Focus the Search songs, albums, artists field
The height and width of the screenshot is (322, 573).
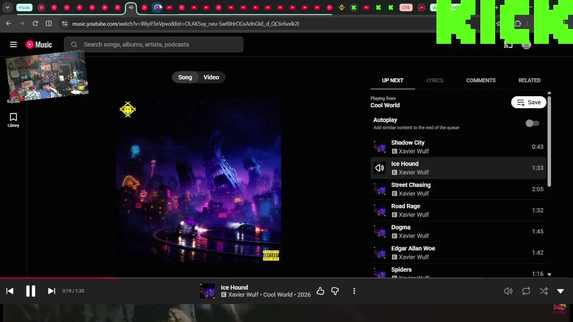click(154, 44)
